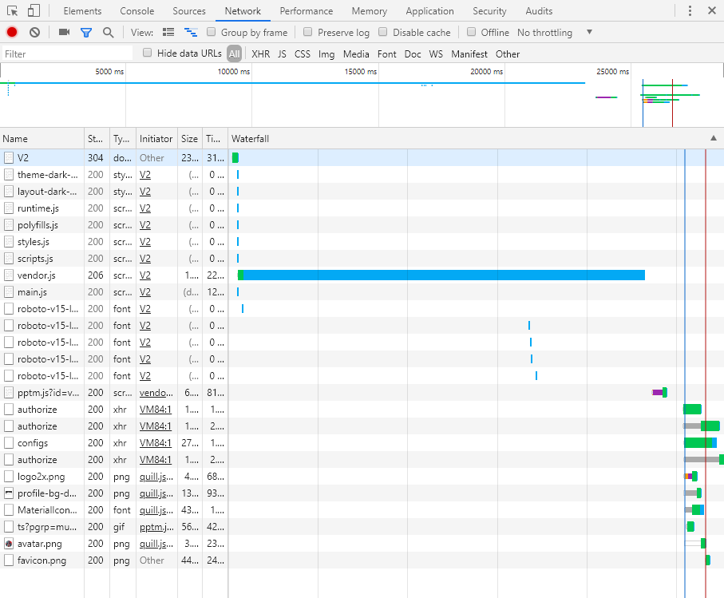Filter requests by JS
The image size is (724, 598).
pyautogui.click(x=282, y=54)
